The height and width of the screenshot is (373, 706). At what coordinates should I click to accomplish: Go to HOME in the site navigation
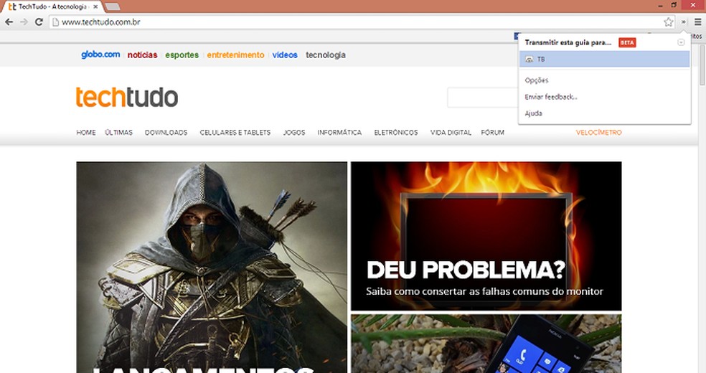pyautogui.click(x=86, y=132)
